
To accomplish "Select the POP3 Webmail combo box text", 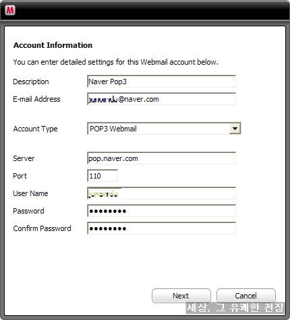I will tap(113, 129).
